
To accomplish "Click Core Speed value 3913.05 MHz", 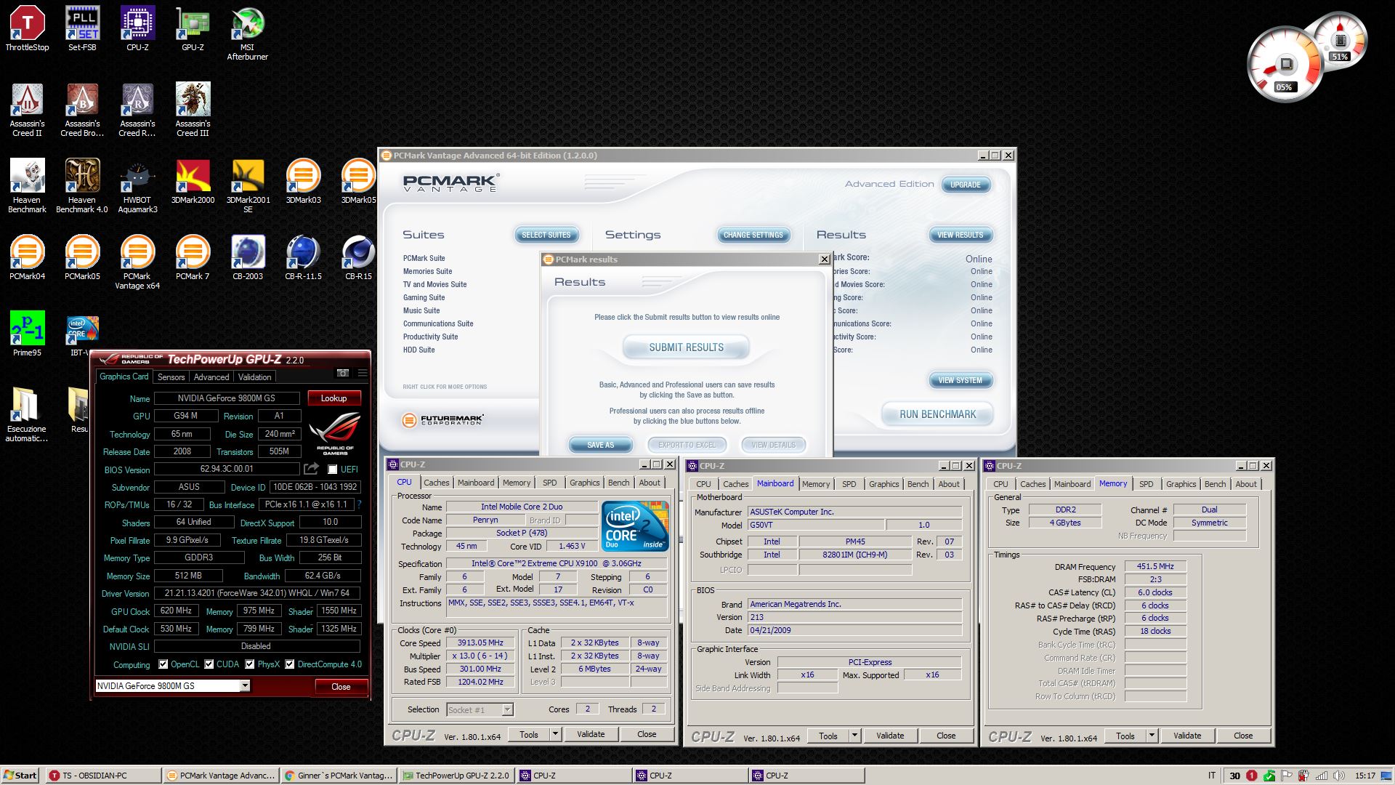I will click(x=480, y=643).
